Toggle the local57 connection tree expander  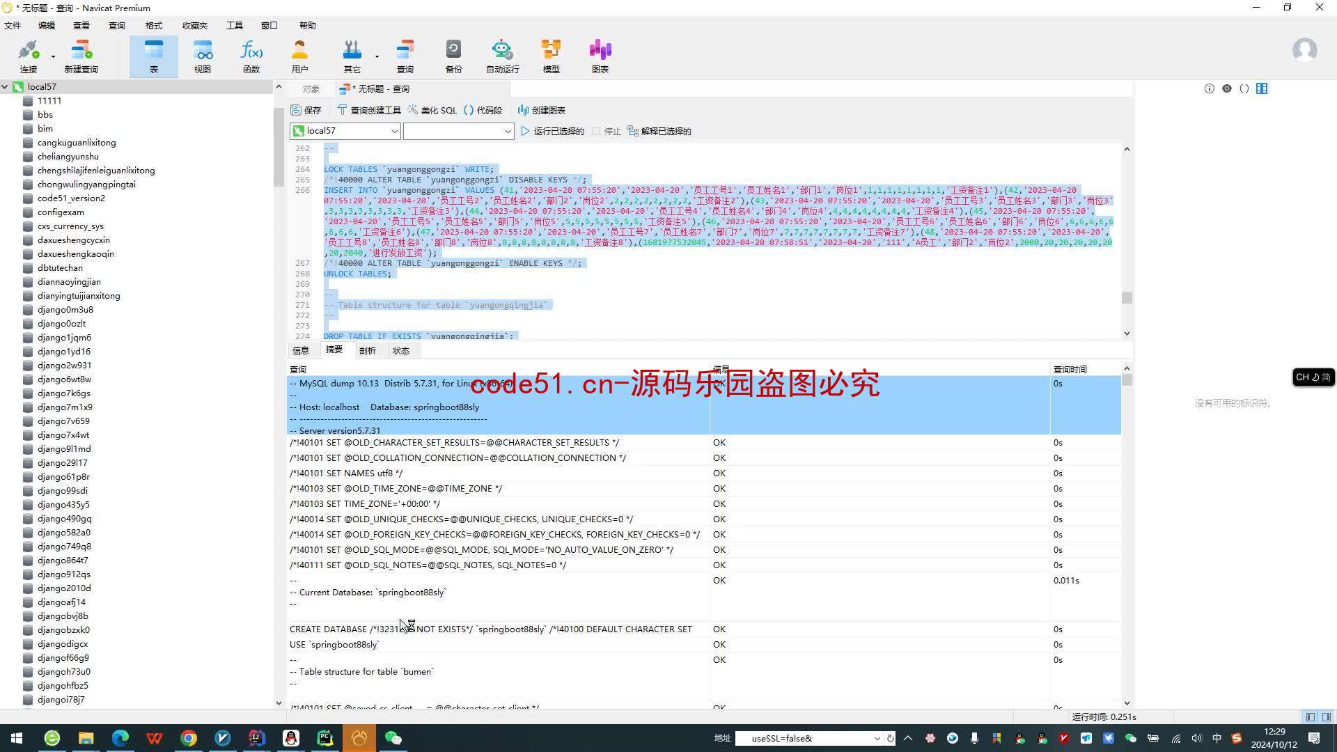(8, 86)
